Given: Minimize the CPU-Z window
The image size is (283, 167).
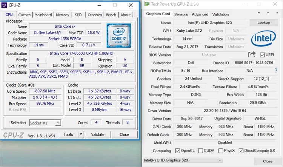Looking at the screenshot, I should (99, 5).
